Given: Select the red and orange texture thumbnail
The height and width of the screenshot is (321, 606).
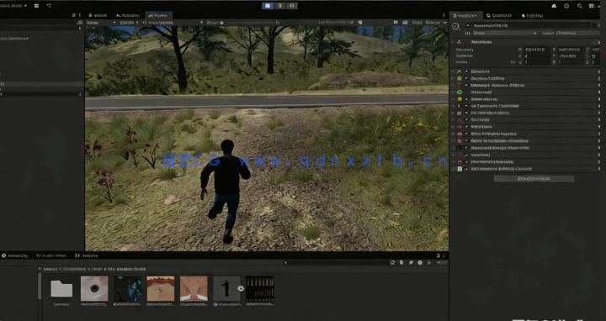Looking at the screenshot, I should click(161, 288).
